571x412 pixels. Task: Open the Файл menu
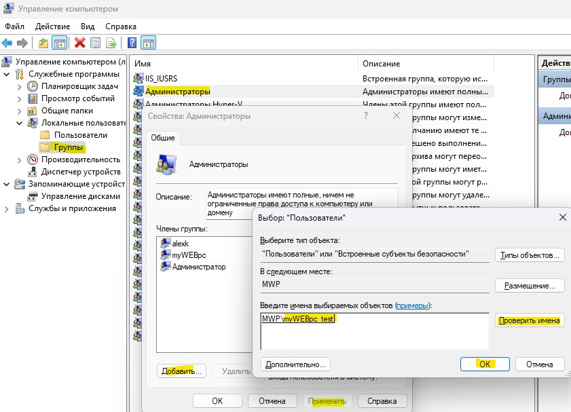coord(14,26)
